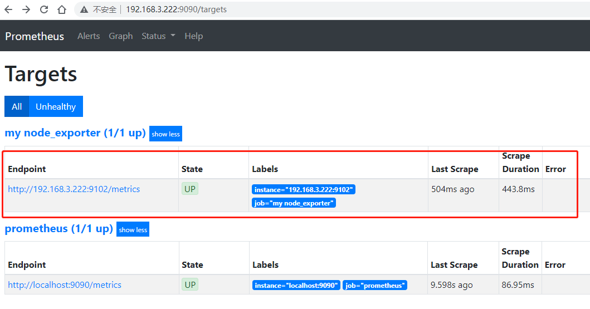Image resolution: width=590 pixels, height=309 pixels.
Task: Filter targets by Unhealthy
Action: click(x=56, y=106)
